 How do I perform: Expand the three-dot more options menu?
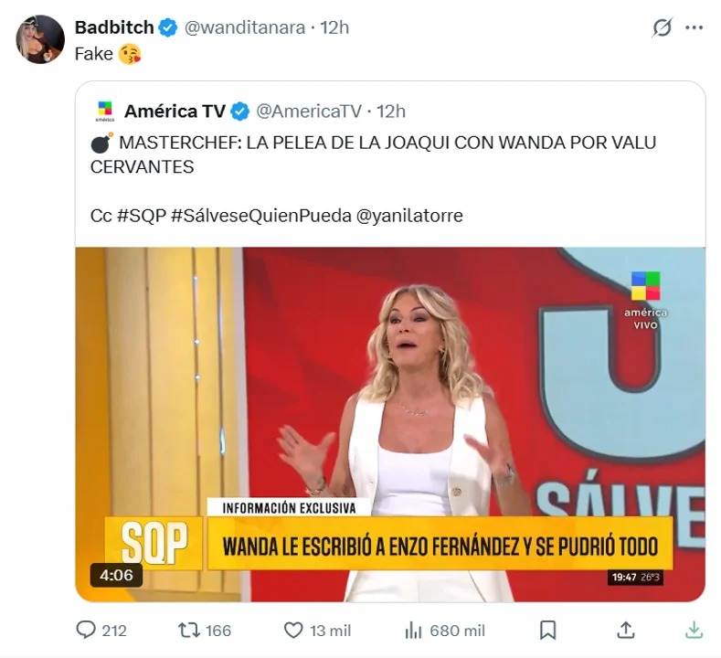694,27
